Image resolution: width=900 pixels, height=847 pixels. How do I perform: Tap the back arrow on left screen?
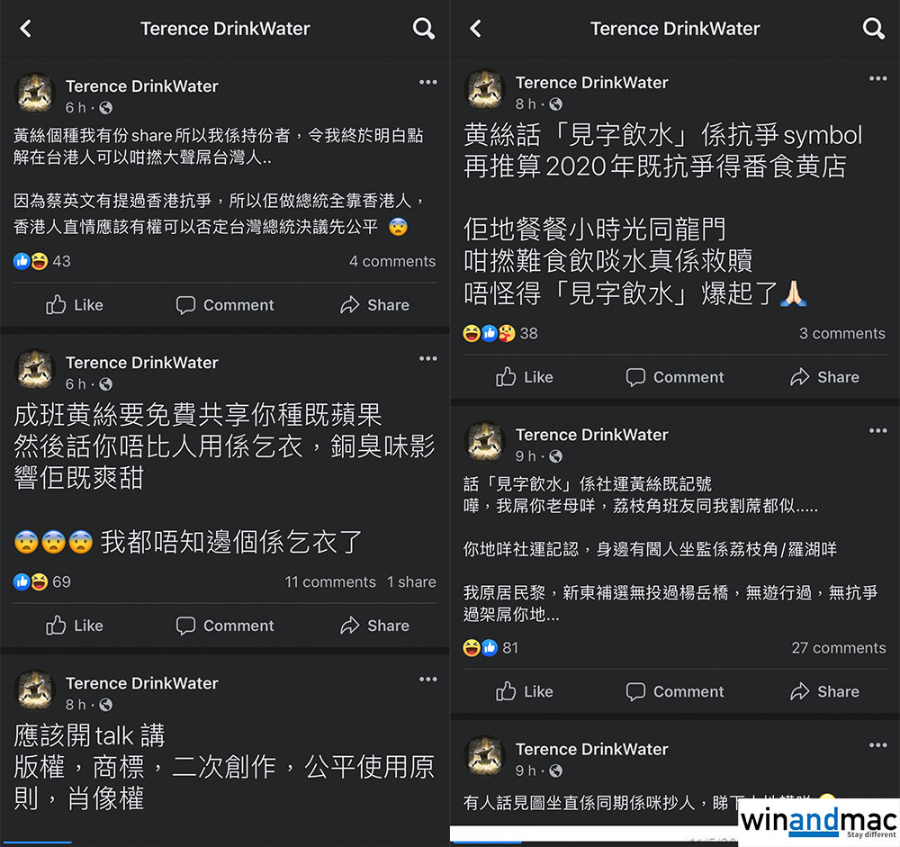(x=26, y=28)
